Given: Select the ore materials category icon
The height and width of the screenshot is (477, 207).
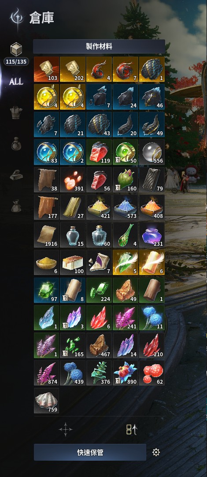Looking at the screenshot, I should click(x=16, y=175).
